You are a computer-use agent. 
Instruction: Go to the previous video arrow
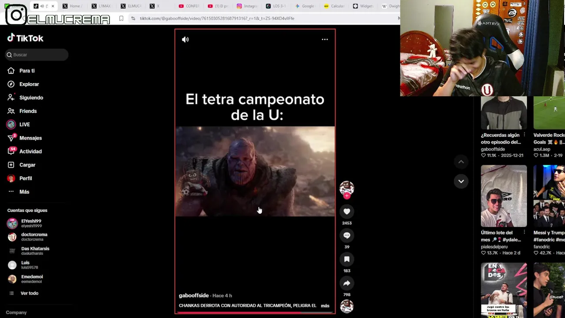pyautogui.click(x=461, y=162)
